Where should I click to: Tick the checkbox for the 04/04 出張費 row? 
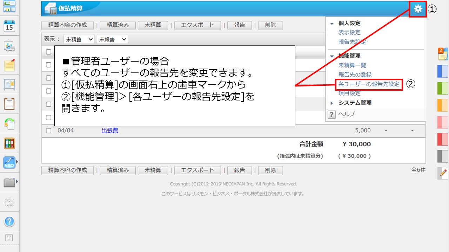(49, 131)
